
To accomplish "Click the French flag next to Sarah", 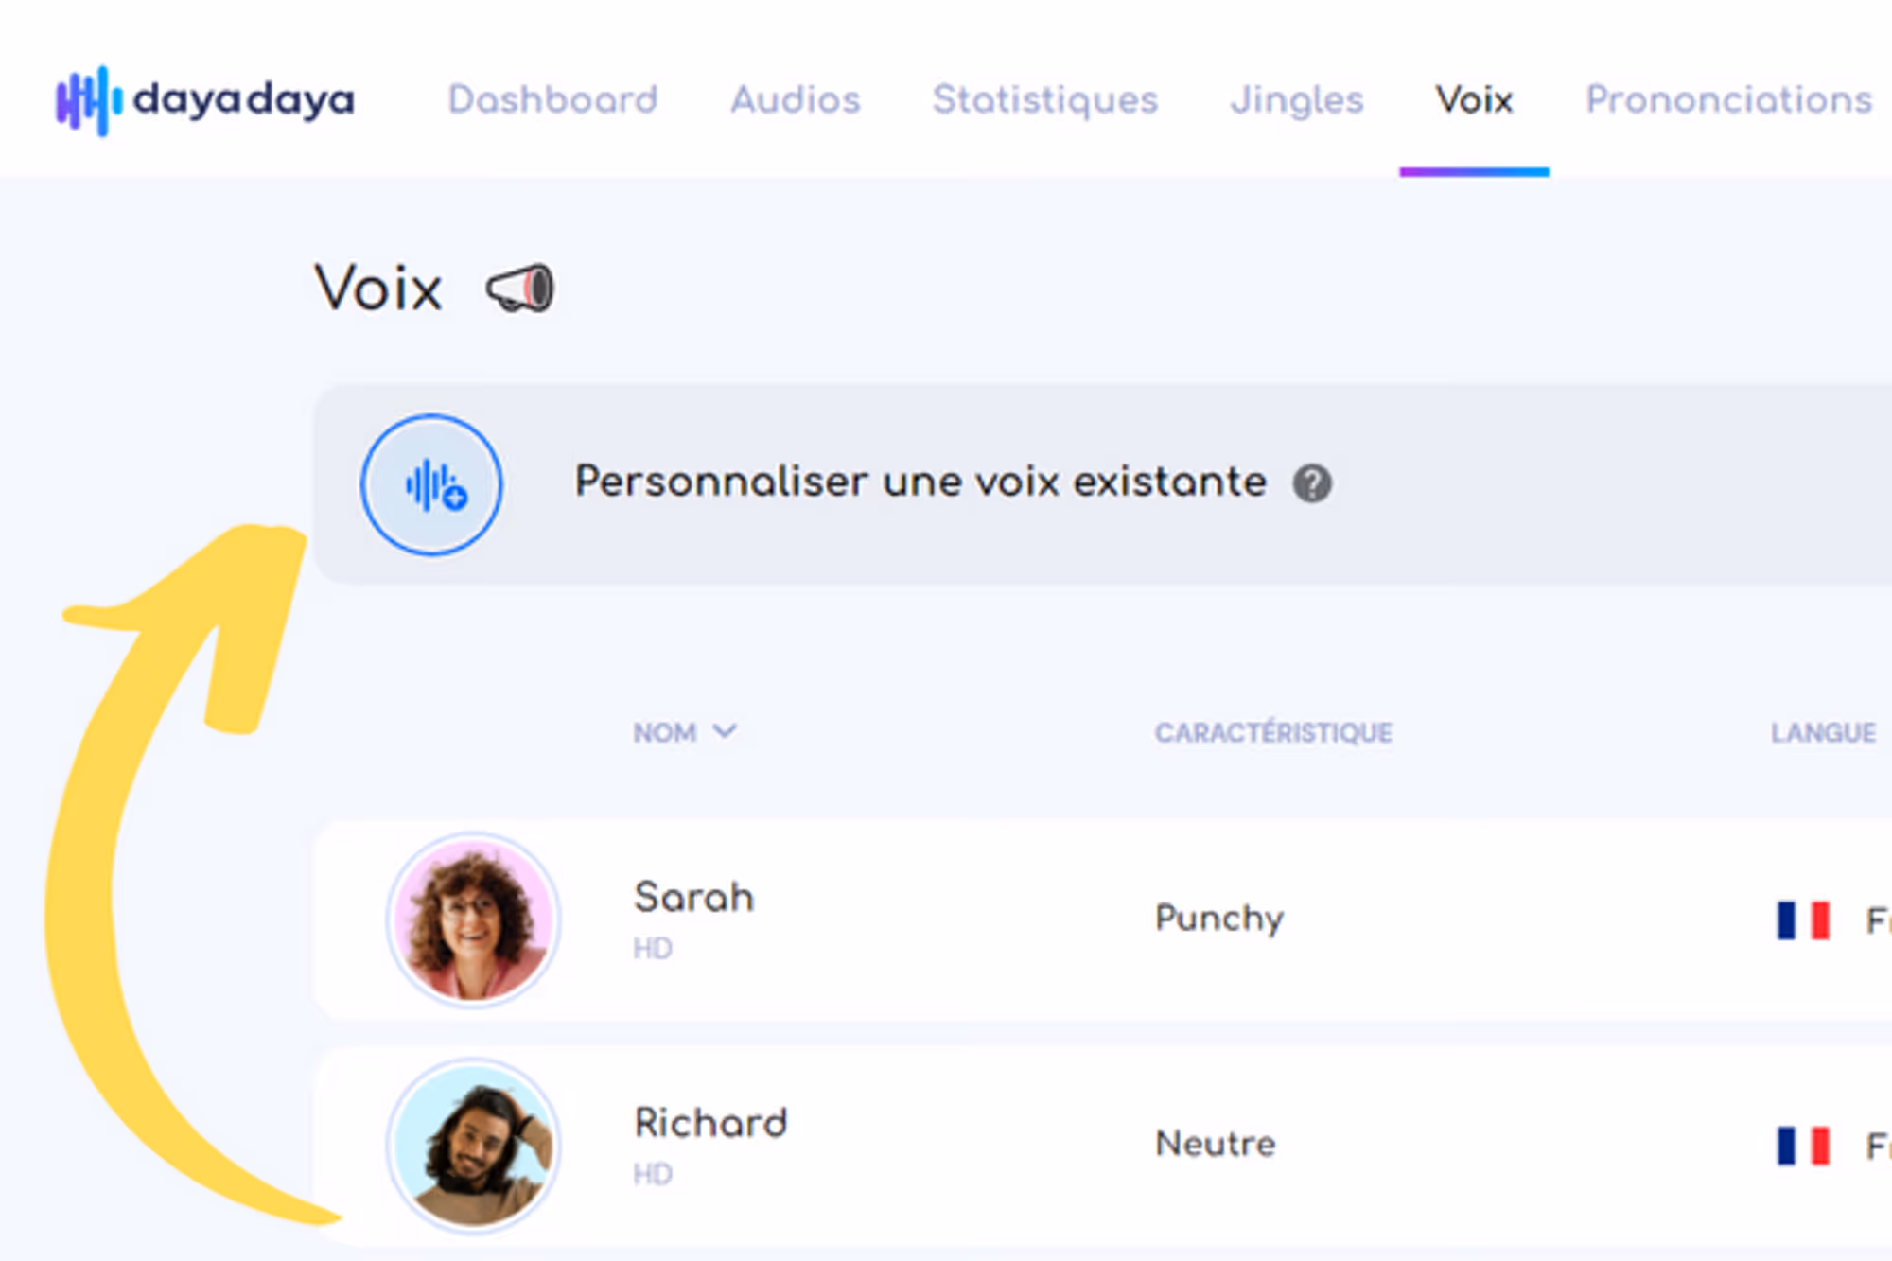I will coord(1800,917).
